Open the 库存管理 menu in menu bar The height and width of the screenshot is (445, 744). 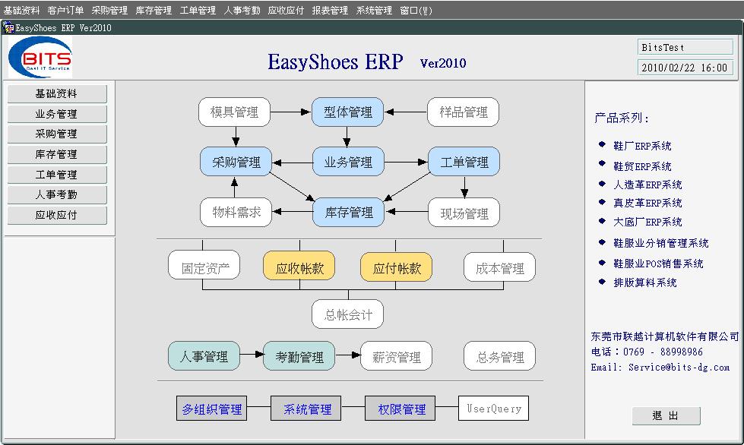(154, 10)
